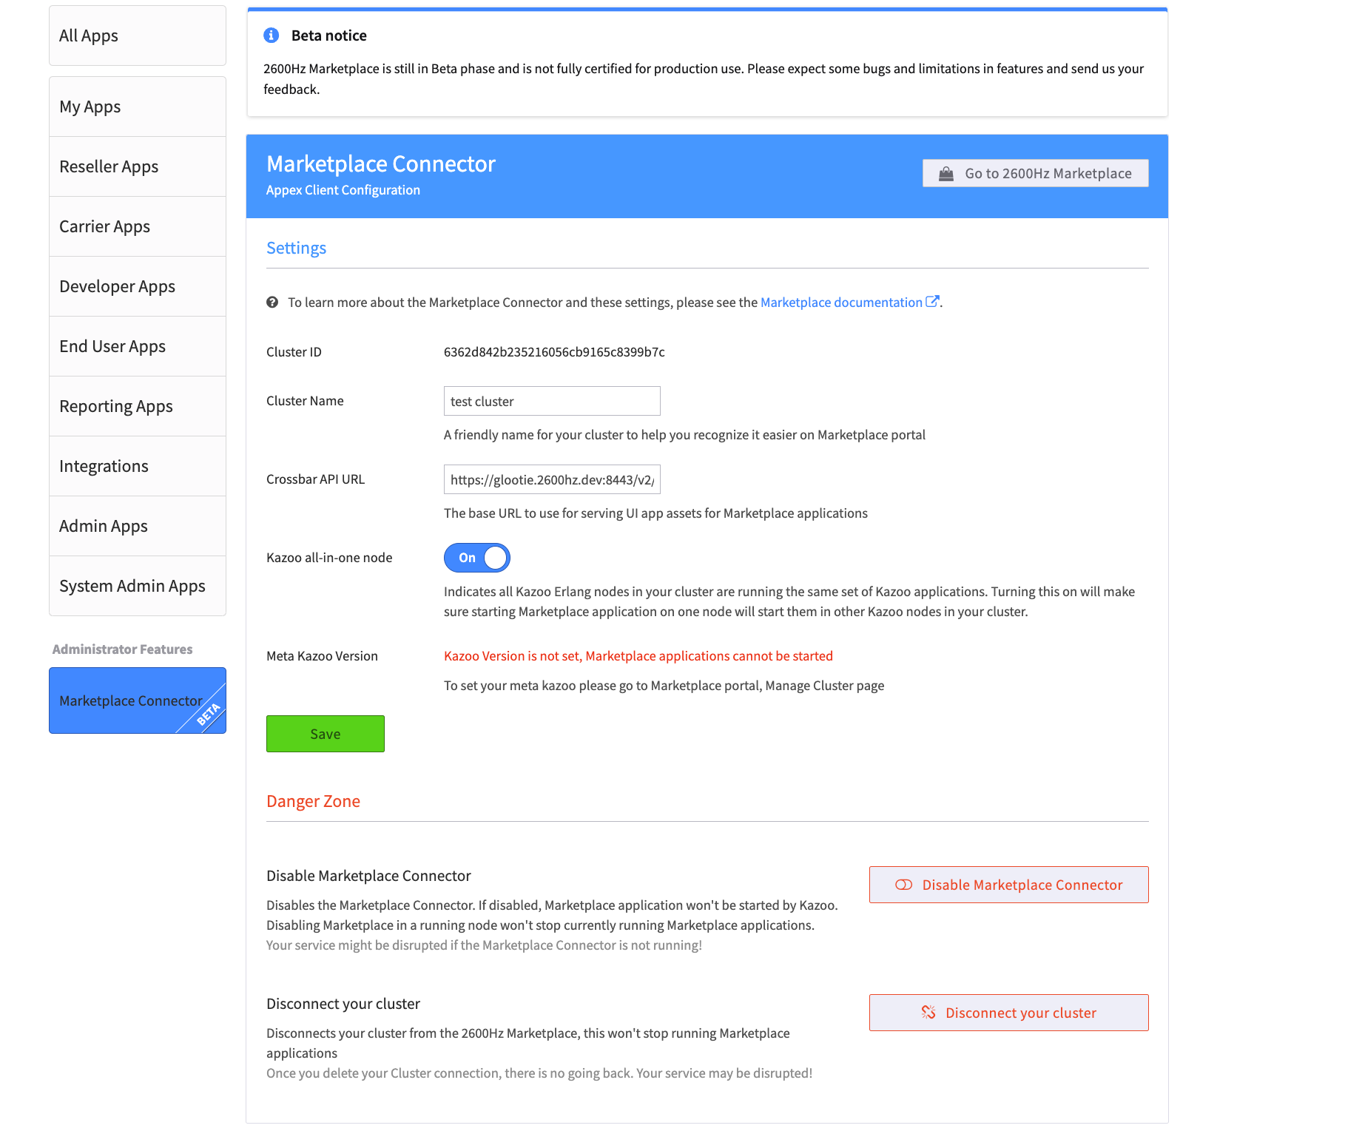1345x1148 pixels.
Task: Go to 2600Hz Marketplace
Action: (1036, 173)
